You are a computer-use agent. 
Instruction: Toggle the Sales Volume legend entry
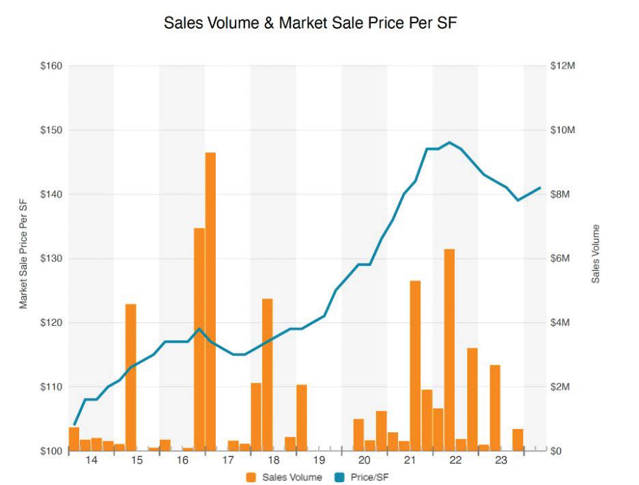pos(284,477)
